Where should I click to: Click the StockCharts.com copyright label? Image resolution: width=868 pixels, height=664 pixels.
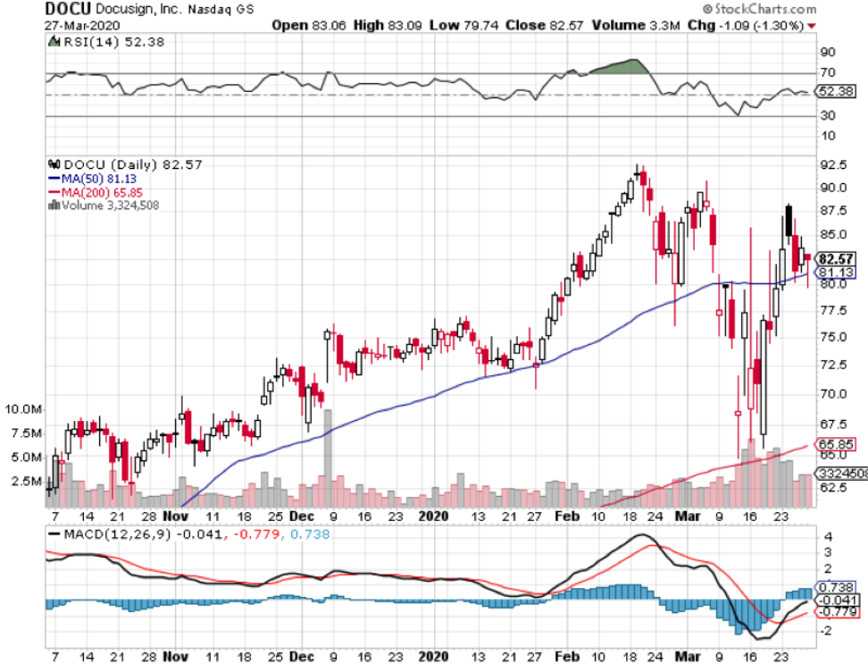(759, 9)
